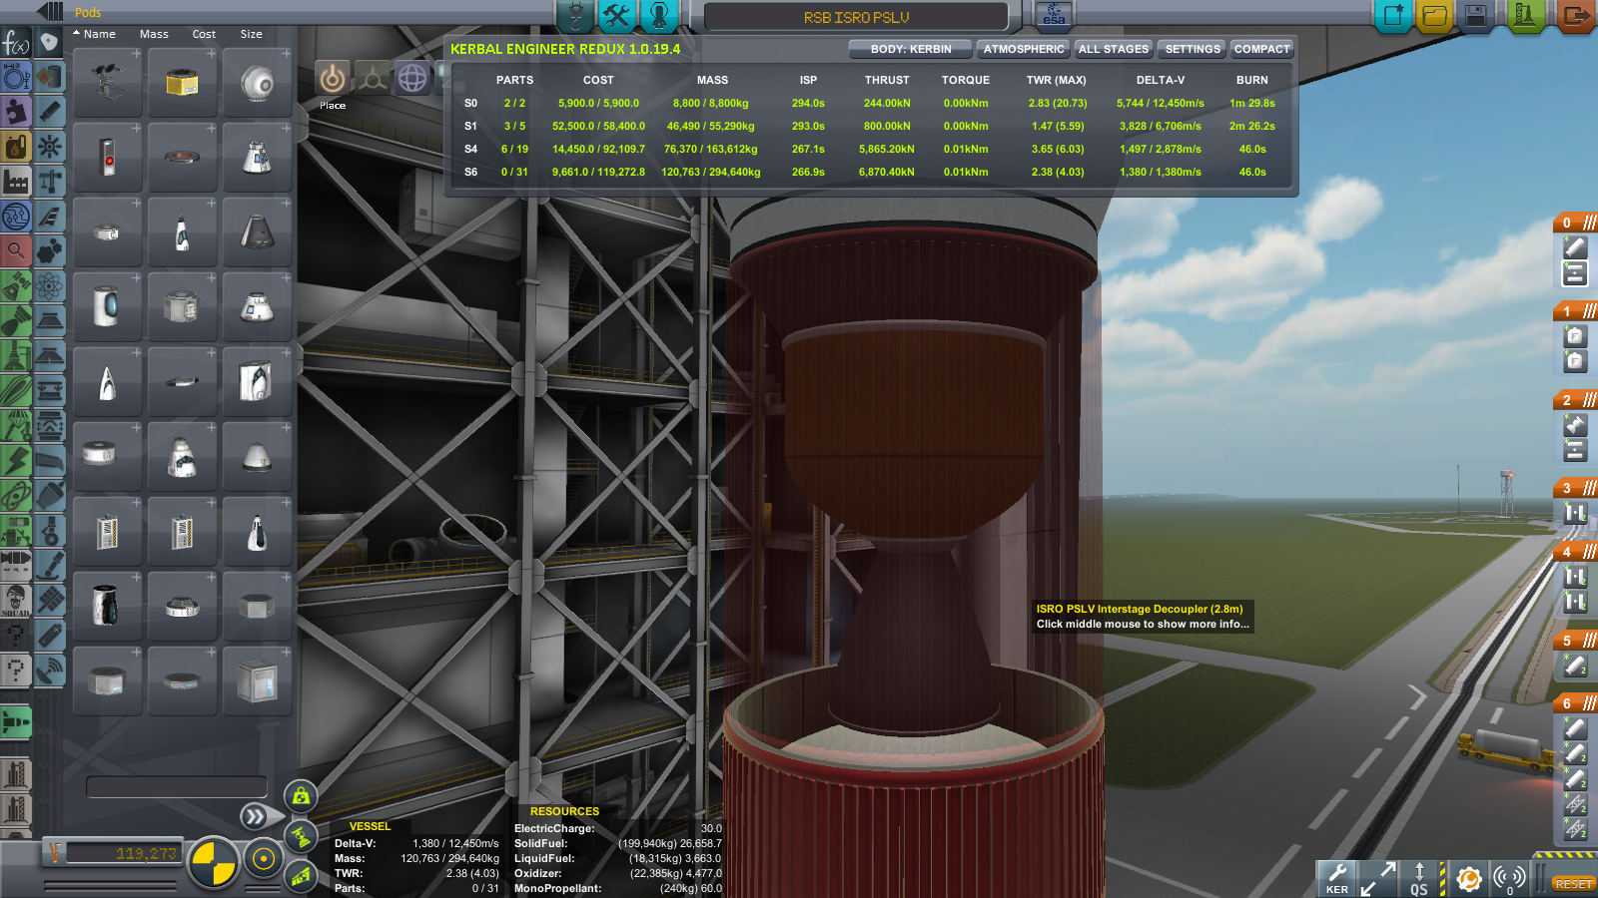This screenshot has height=898, width=1598.
Task: Collapse the parts panel with the top arrow
Action: [x=50, y=10]
